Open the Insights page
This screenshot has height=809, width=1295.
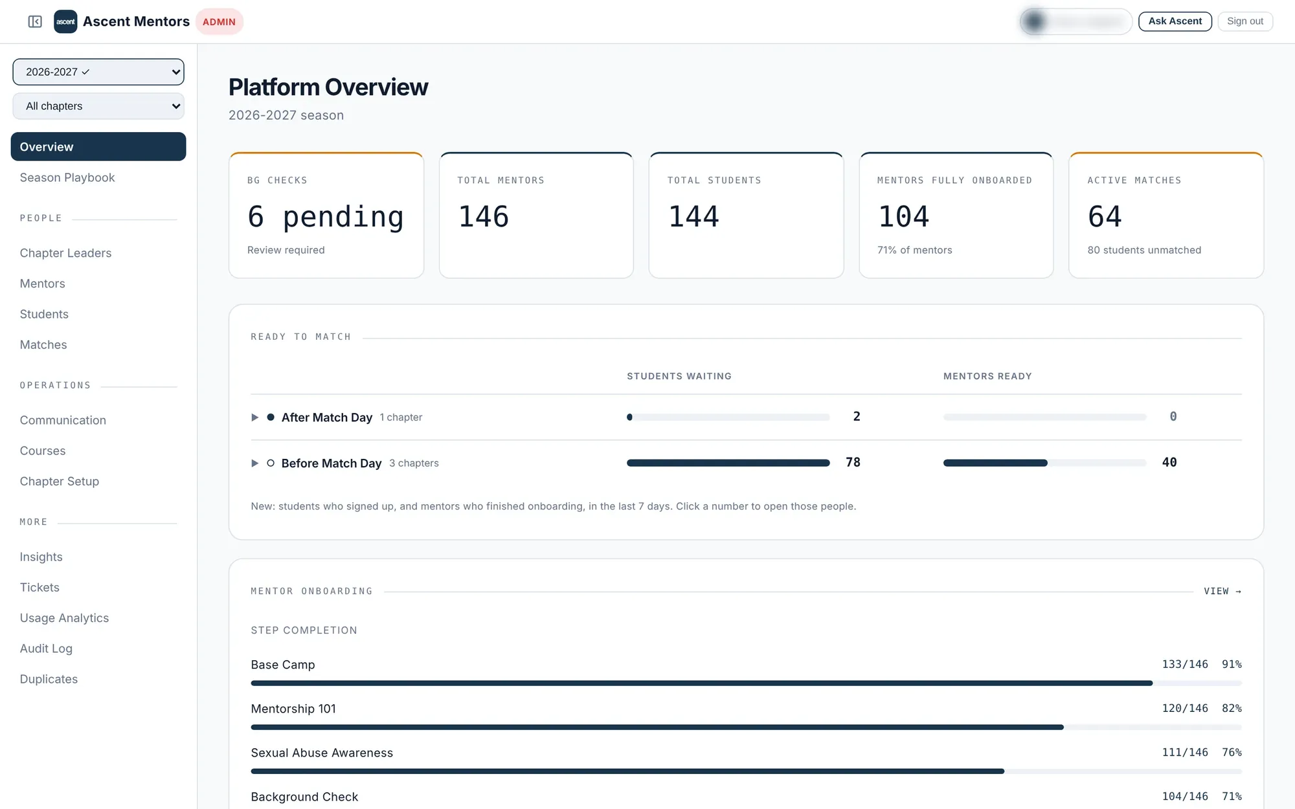[41, 557]
